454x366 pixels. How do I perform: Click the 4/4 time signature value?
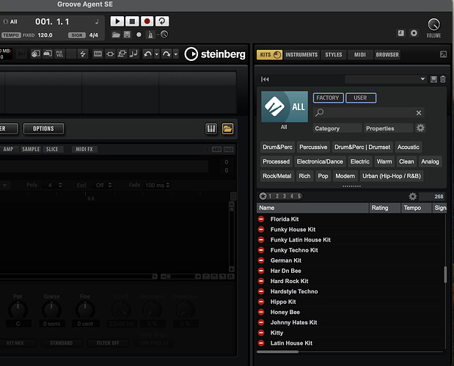click(94, 35)
